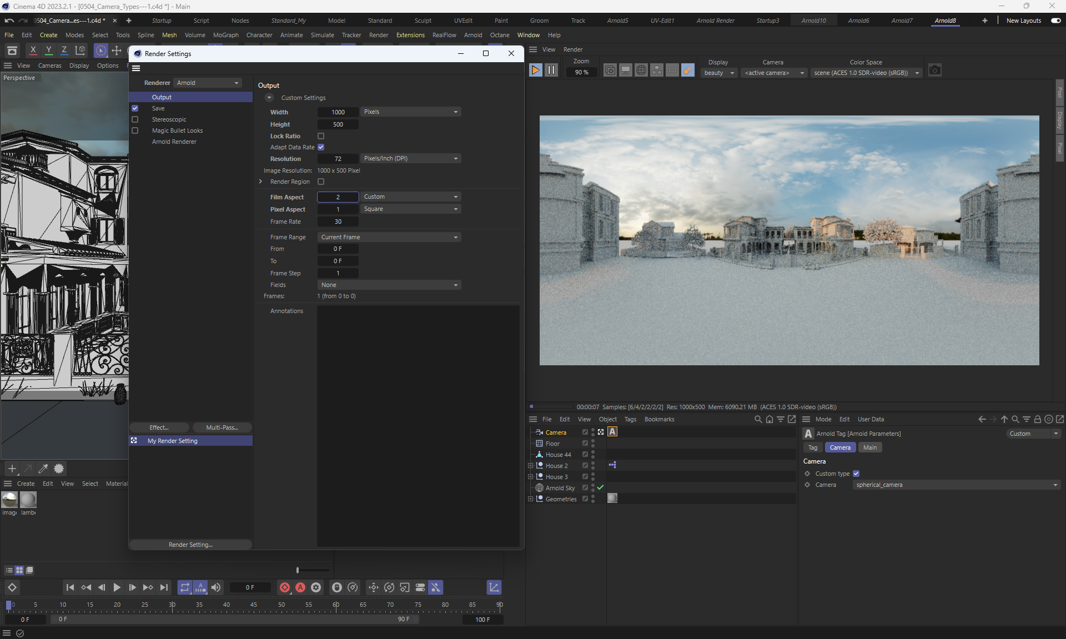Start the Arnold IPR render with the play icon

tap(535, 71)
